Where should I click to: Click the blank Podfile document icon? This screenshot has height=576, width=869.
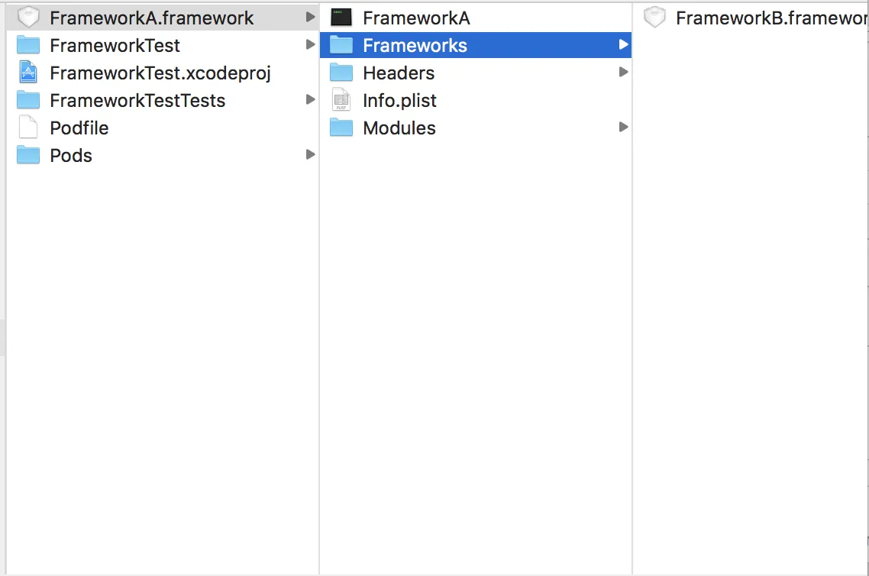[28, 128]
